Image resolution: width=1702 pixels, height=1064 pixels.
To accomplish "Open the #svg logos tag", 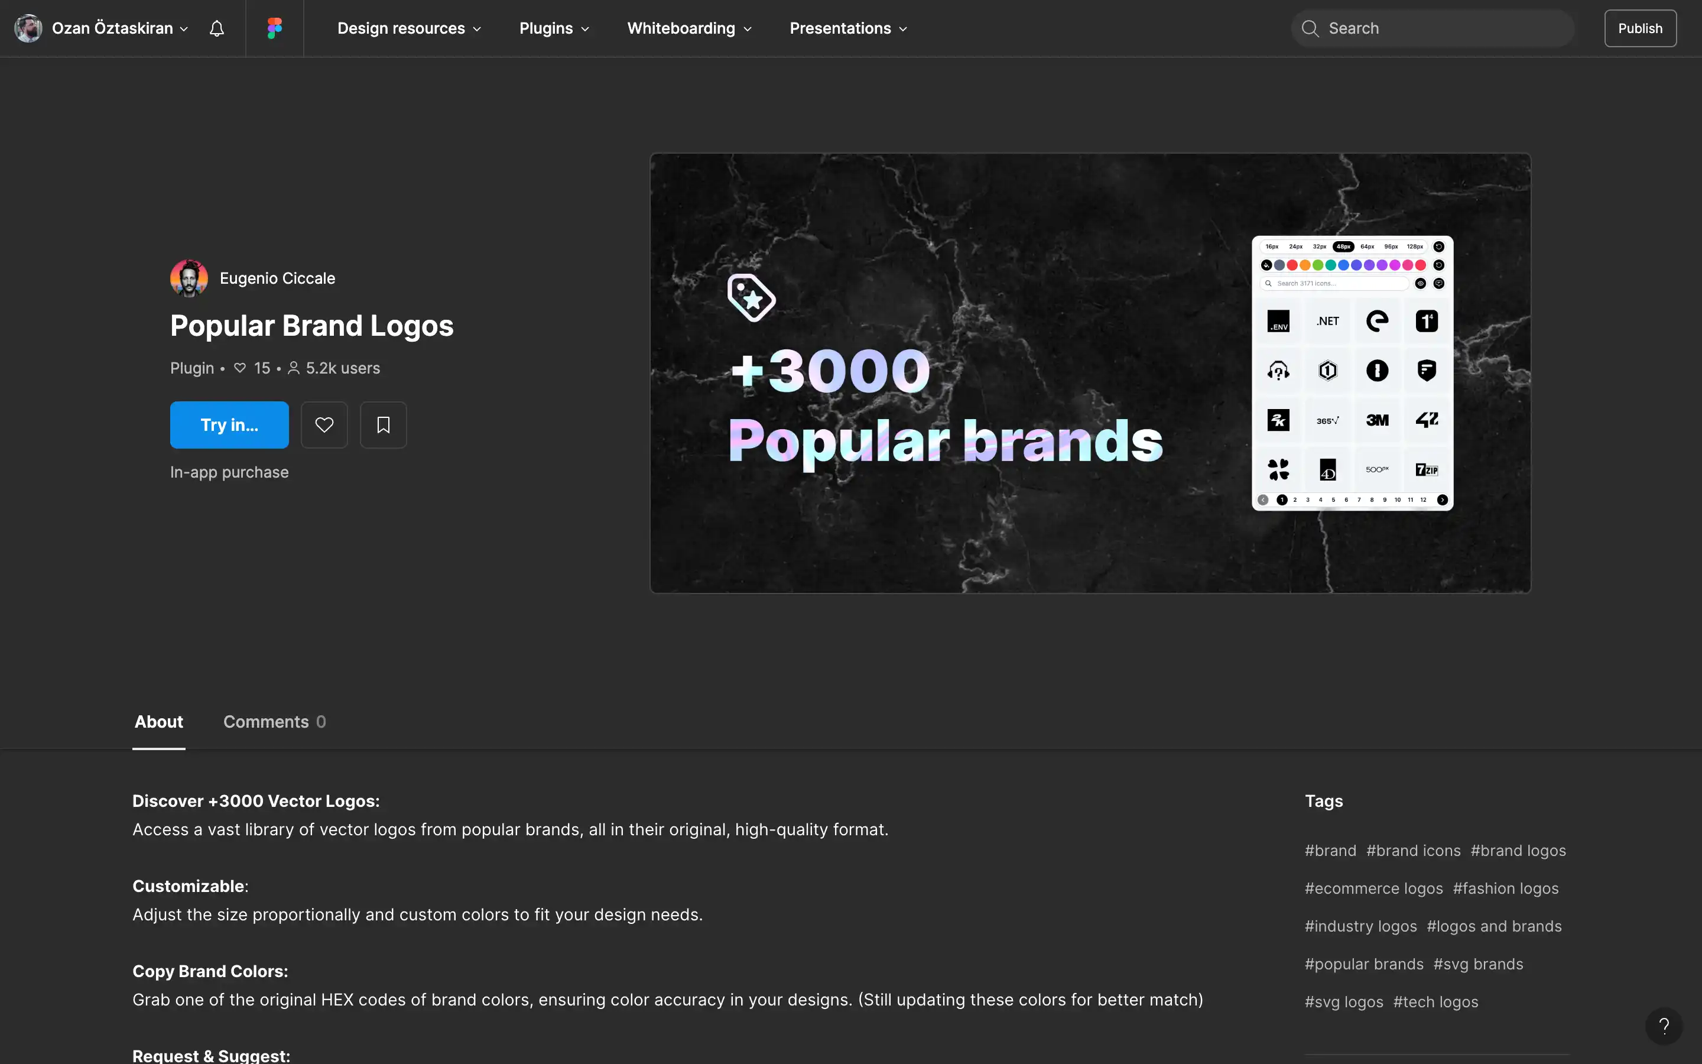I will pos(1343,1002).
